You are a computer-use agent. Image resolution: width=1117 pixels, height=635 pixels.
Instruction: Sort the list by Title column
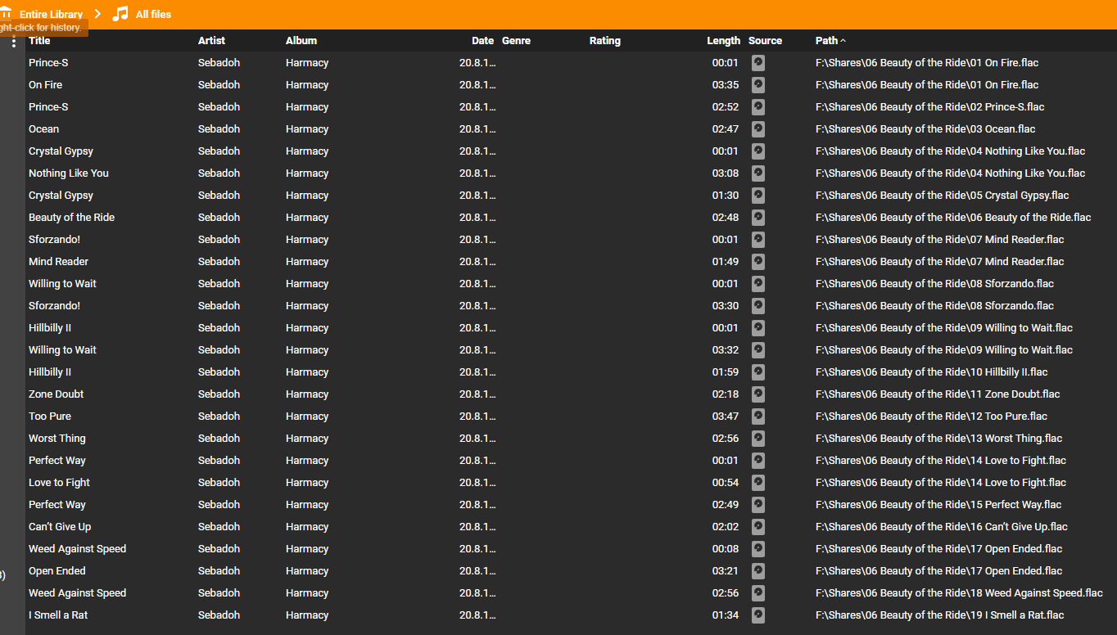[39, 40]
